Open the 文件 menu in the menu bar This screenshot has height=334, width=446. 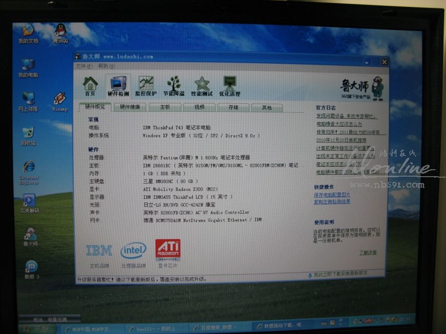pos(81,66)
